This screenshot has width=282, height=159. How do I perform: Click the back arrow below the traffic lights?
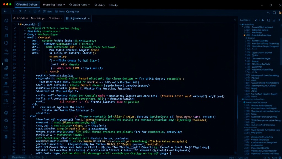click(x=6, y=11)
